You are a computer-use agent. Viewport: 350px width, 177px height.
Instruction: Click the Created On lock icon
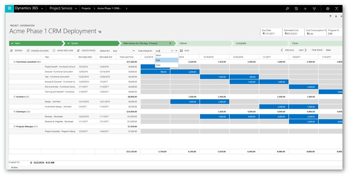[31, 162]
